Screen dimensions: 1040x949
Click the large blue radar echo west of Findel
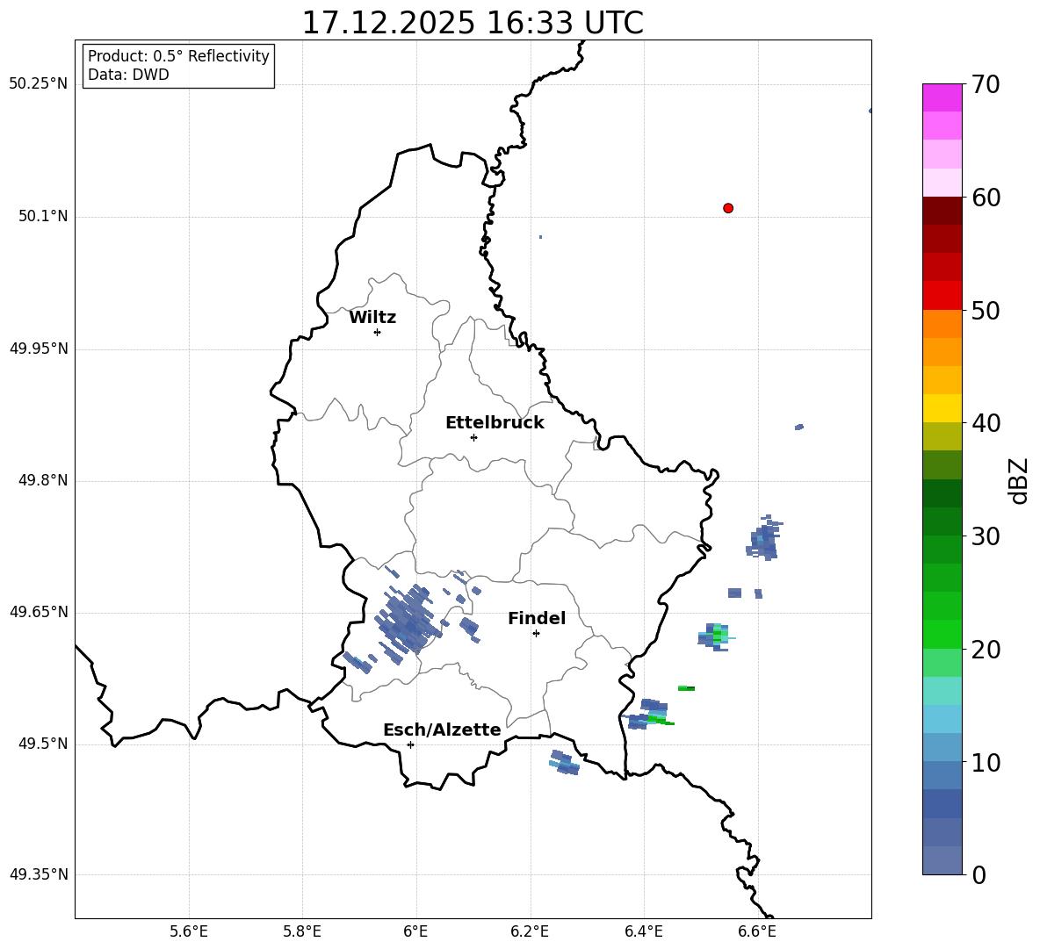tap(408, 620)
